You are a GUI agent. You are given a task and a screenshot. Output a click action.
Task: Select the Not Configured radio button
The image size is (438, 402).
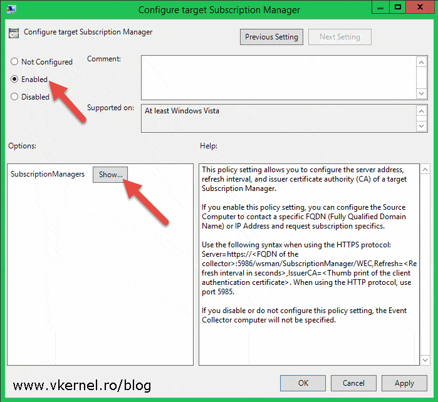tap(14, 61)
